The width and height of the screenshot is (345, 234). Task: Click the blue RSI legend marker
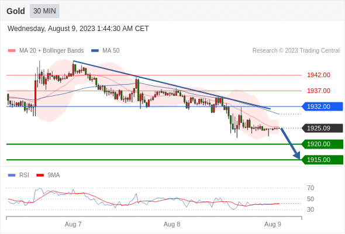coord(12,175)
